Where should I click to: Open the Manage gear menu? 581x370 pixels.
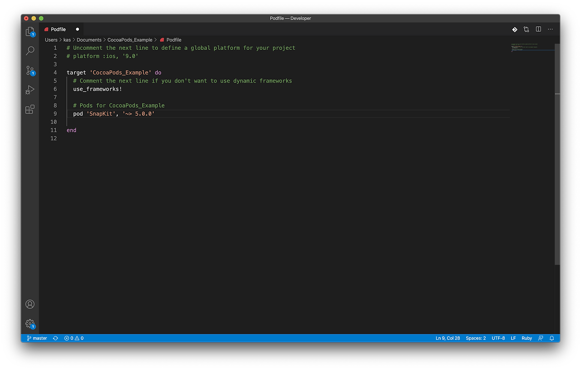(30, 324)
